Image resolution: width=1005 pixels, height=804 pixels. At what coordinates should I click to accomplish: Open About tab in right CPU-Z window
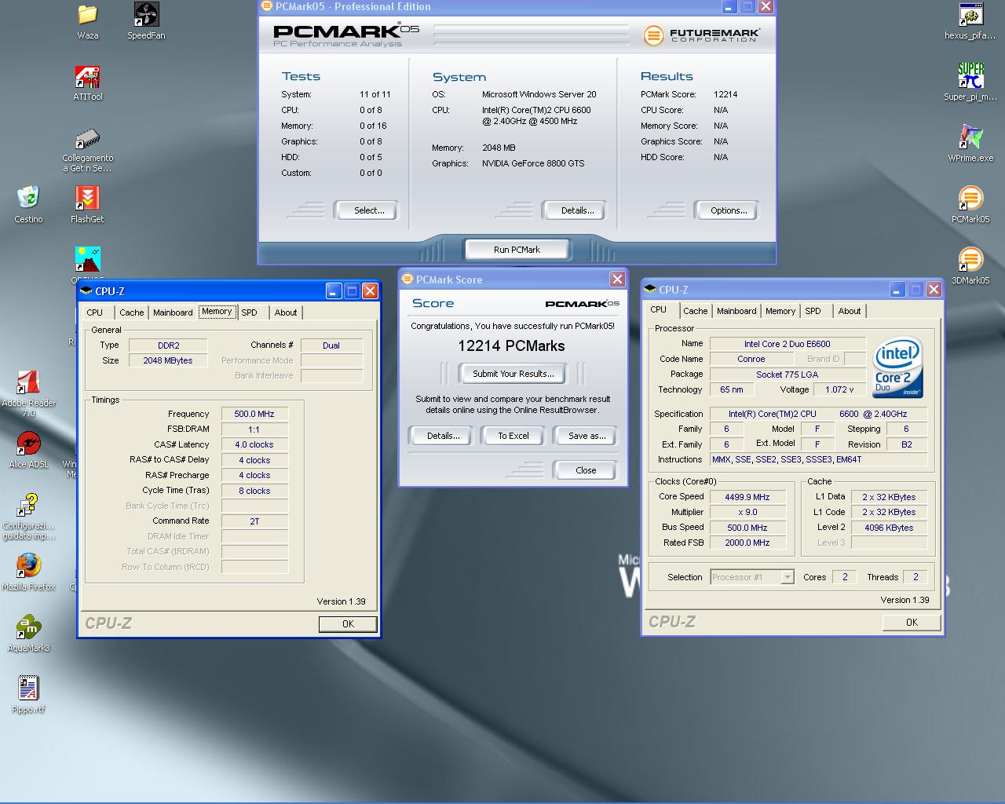(x=850, y=311)
